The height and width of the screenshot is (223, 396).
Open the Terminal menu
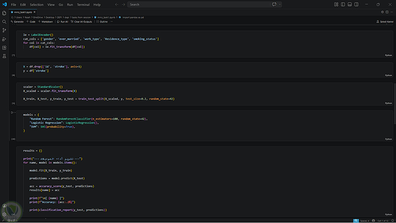pyautogui.click(x=83, y=4)
